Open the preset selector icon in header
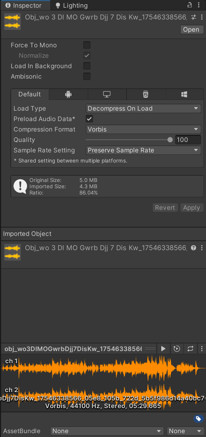 tap(194, 17)
